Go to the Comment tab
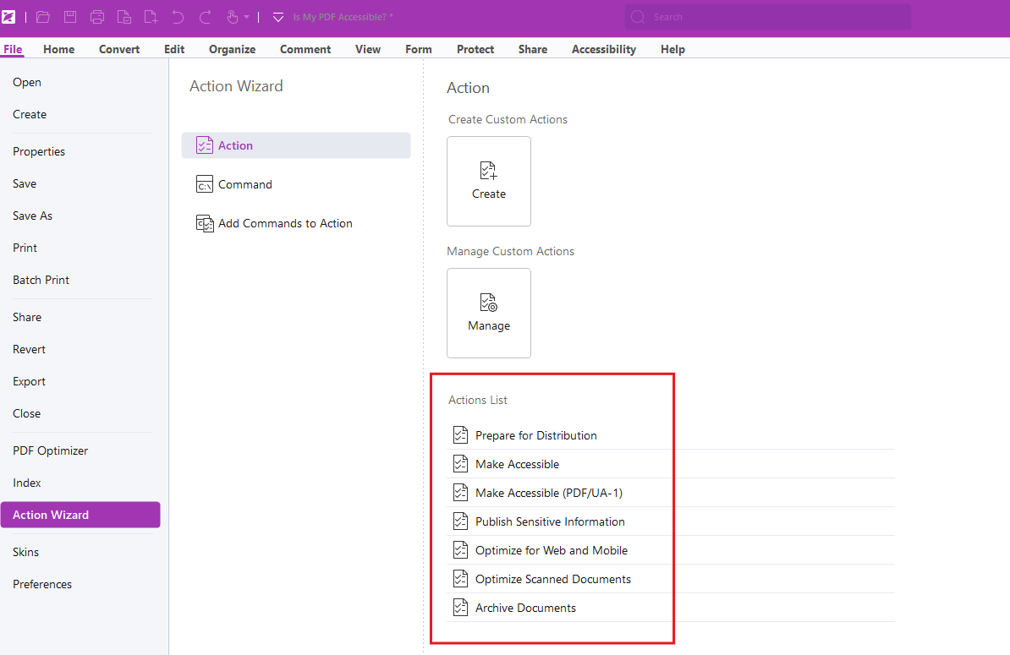The image size is (1010, 655). tap(305, 49)
